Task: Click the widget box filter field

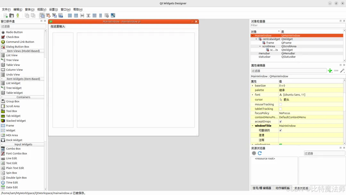Action: click(23, 26)
